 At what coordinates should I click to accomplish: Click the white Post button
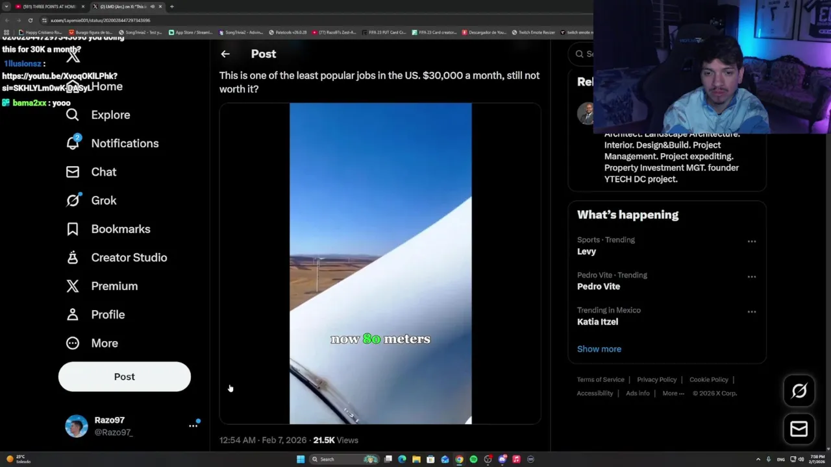pos(125,377)
